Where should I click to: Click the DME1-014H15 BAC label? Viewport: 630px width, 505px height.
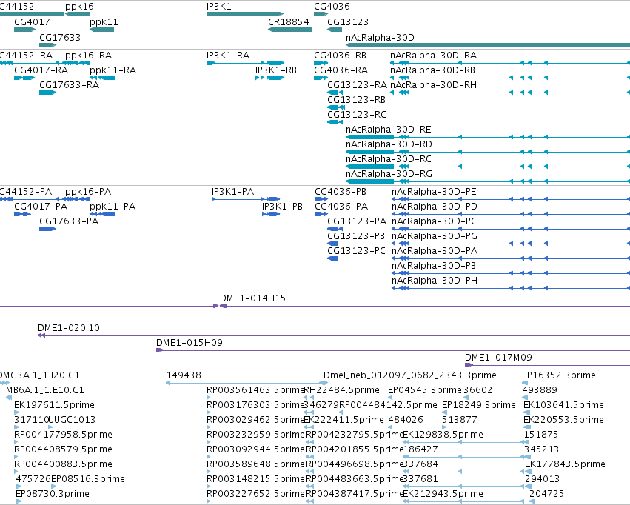click(252, 298)
